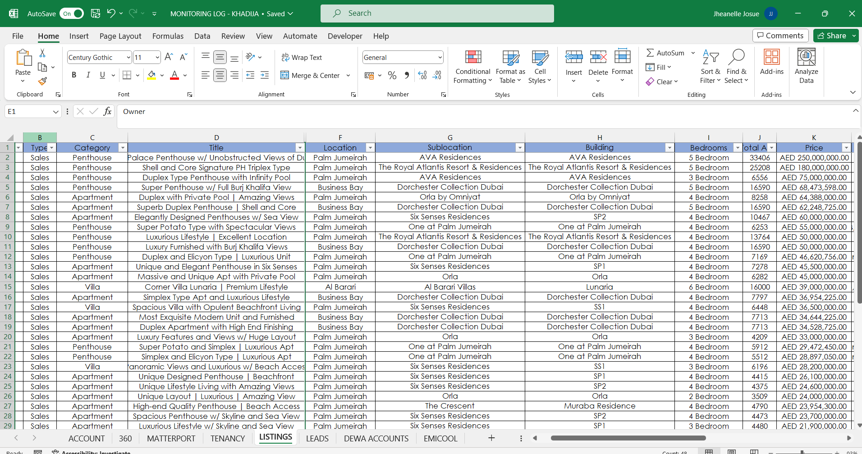
Task: Click Decrease Indent icon
Action: coord(251,75)
